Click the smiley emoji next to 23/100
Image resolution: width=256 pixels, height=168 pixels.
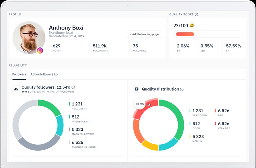pos(192,26)
